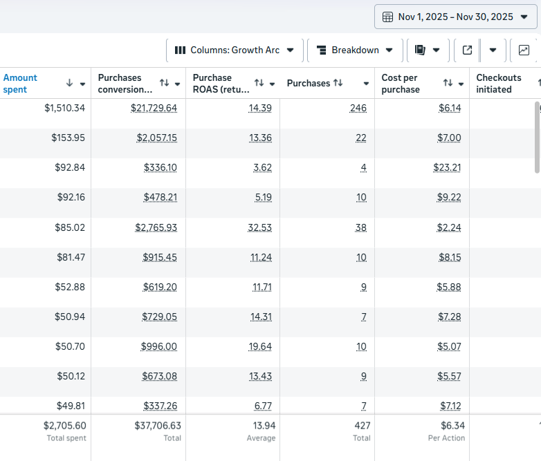Screen dimensions: 541x461
Task: Click the Export table data icon
Action: 468,50
